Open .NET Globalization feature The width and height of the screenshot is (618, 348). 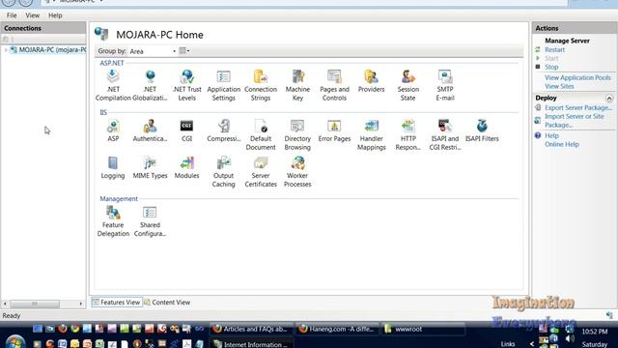coord(150,85)
